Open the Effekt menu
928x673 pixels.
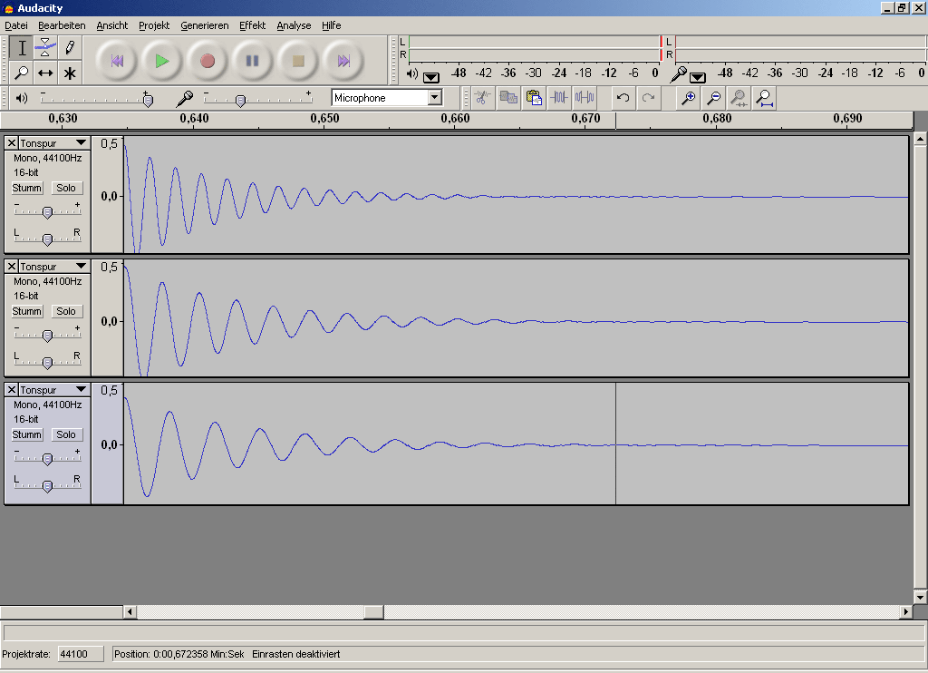[x=252, y=25]
